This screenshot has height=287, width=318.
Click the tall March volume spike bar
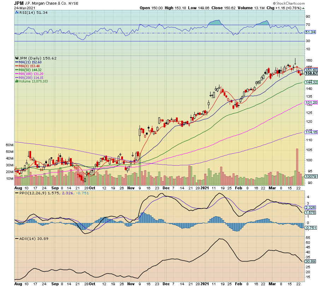(x=297, y=167)
